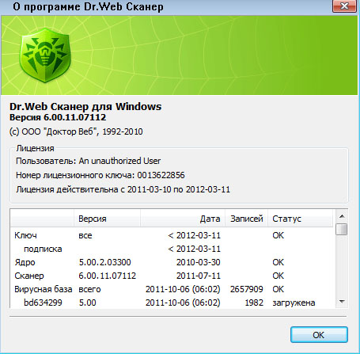
Task: Click the загружена status cell
Action: coord(294,303)
